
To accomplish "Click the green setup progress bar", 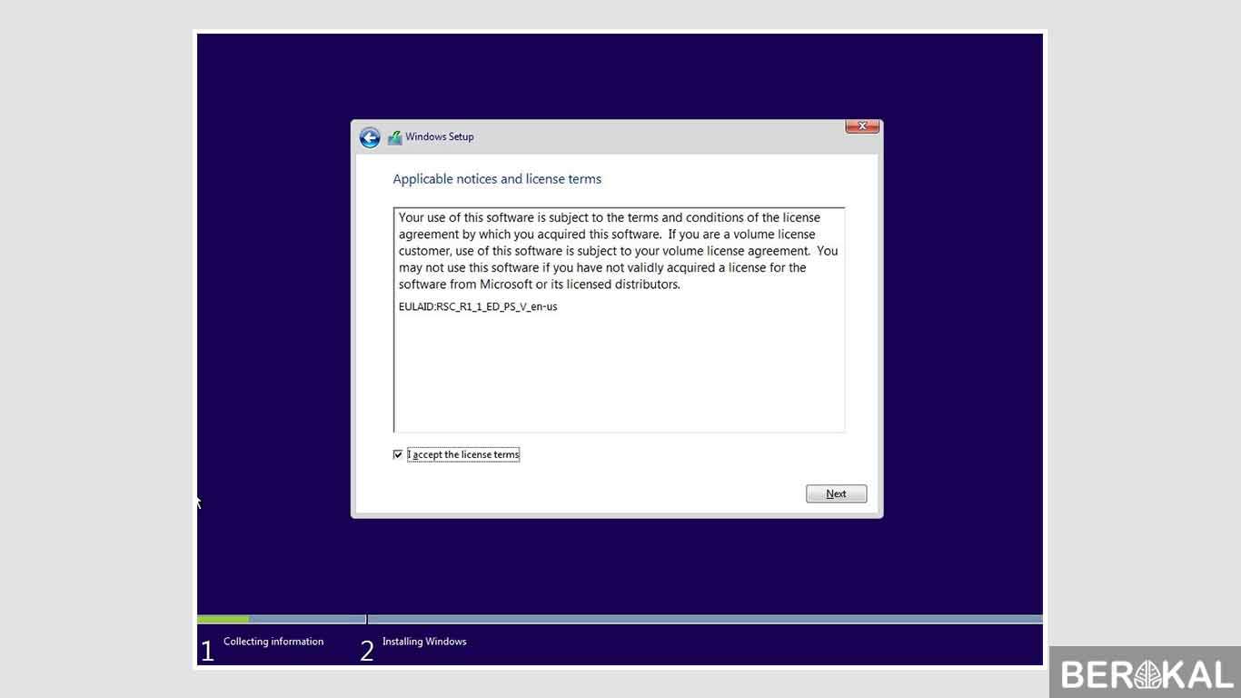I will (223, 619).
